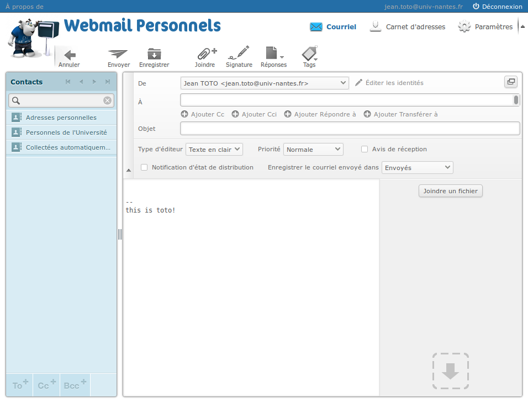Image resolution: width=528 pixels, height=408 pixels.
Task: Click the Envoyer paper plane icon
Action: (x=118, y=54)
